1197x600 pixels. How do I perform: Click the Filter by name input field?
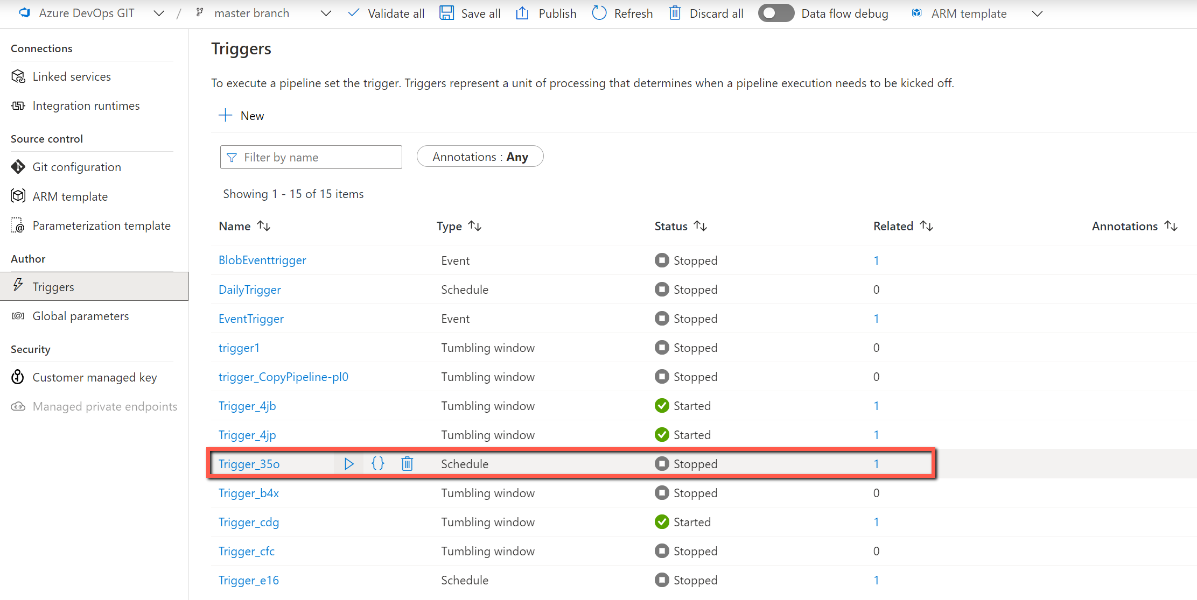click(x=311, y=157)
